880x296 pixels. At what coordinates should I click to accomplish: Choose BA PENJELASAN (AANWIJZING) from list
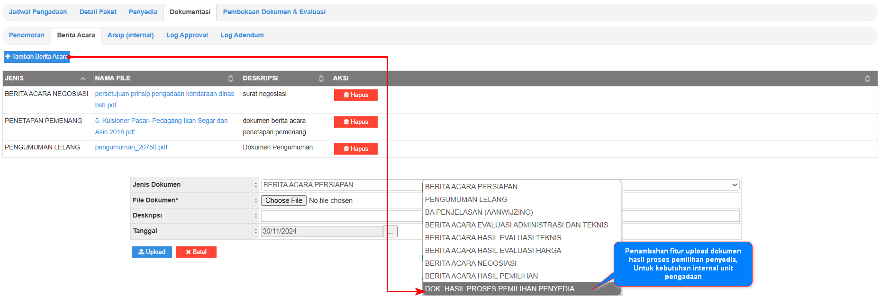click(x=479, y=212)
